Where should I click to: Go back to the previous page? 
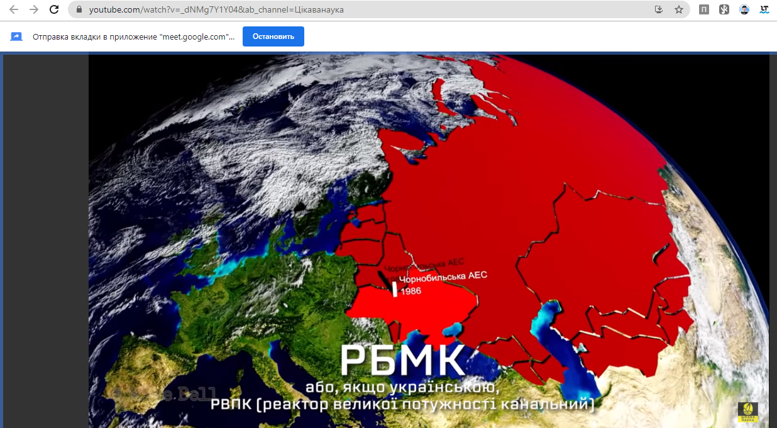[14, 9]
